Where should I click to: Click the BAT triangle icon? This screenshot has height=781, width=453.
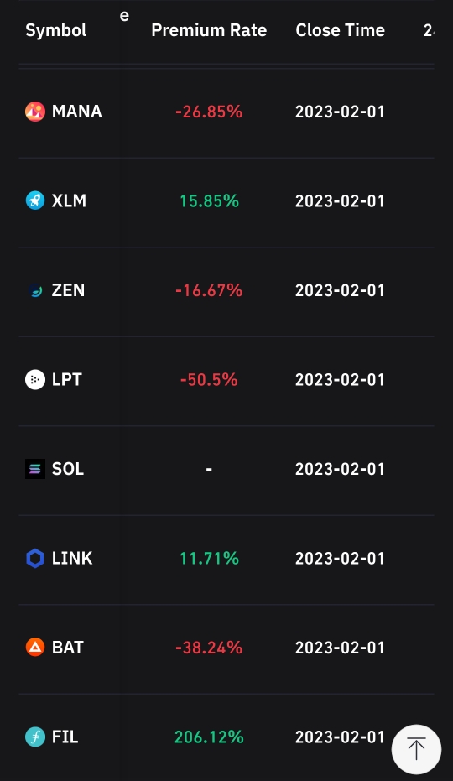(x=35, y=647)
